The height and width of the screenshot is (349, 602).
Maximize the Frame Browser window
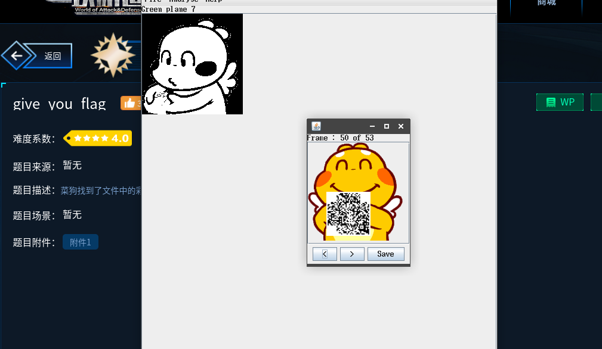point(387,126)
